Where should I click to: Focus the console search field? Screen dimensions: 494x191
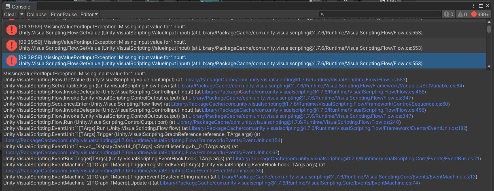click(380, 14)
